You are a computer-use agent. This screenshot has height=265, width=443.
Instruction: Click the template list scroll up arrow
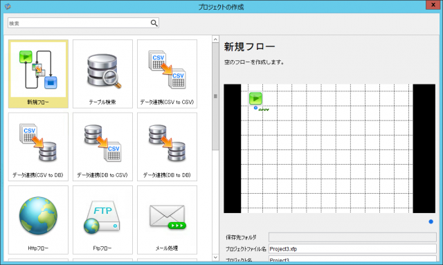(x=215, y=39)
